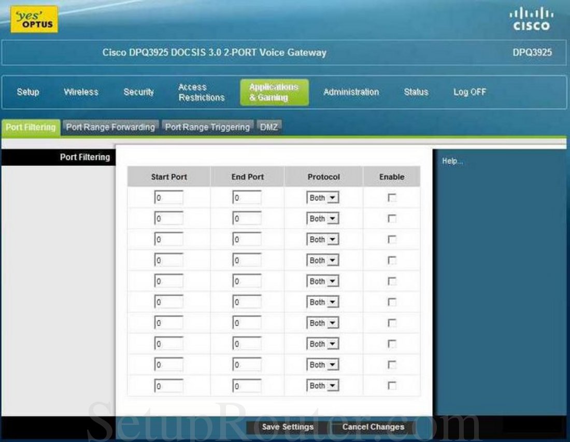Open the Wireless section
The image size is (570, 442).
(x=81, y=92)
